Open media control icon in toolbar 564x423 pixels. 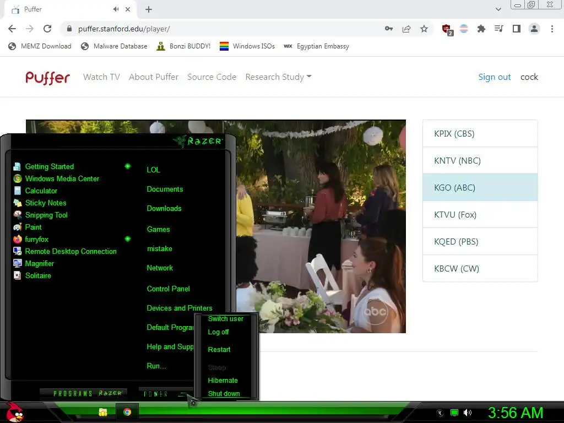point(498,29)
